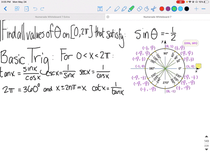Select the straight line tool

point(108,9)
